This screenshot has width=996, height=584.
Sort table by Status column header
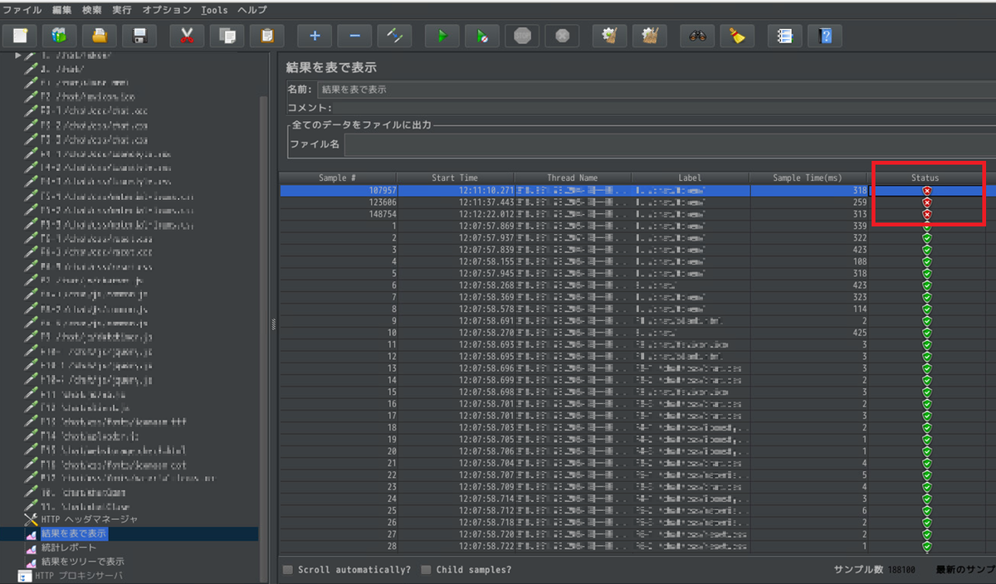point(925,178)
